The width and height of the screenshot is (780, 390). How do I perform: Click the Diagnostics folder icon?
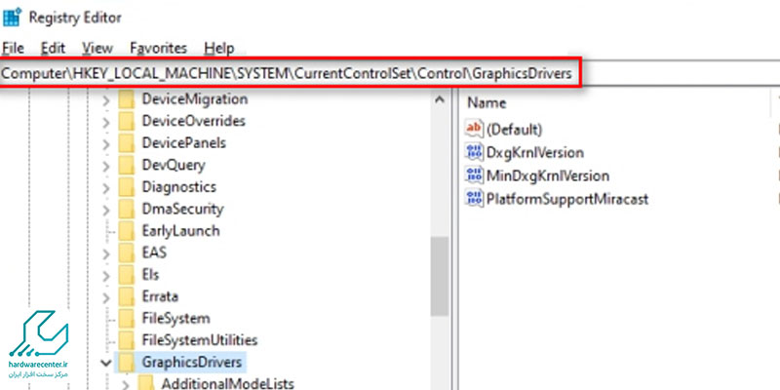click(127, 187)
